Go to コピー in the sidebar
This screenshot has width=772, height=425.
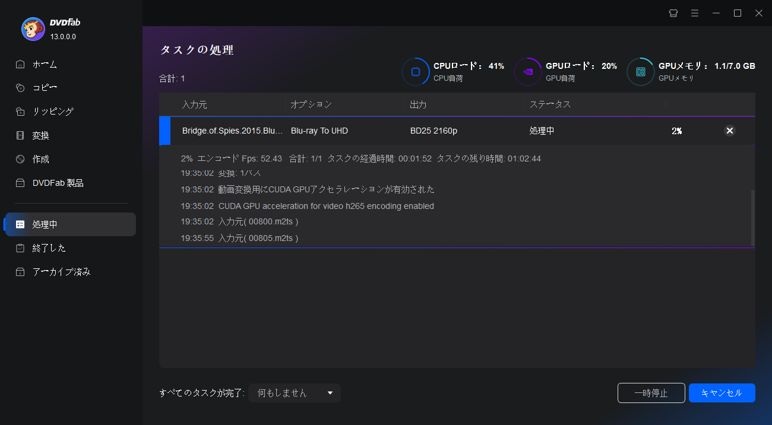pyautogui.click(x=45, y=88)
